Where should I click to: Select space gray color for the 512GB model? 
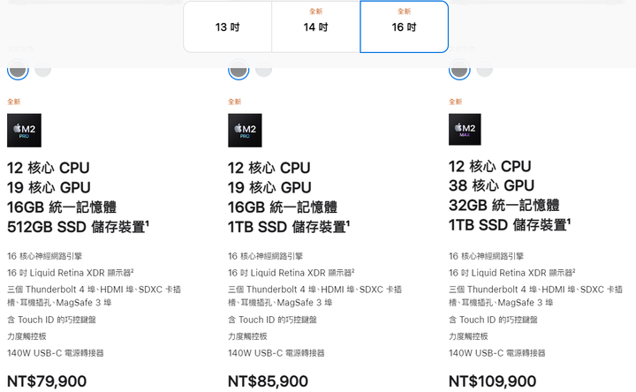pyautogui.click(x=18, y=70)
